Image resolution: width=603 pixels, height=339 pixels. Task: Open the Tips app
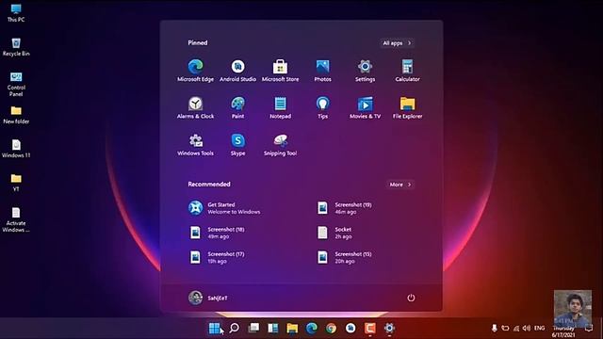click(x=322, y=107)
